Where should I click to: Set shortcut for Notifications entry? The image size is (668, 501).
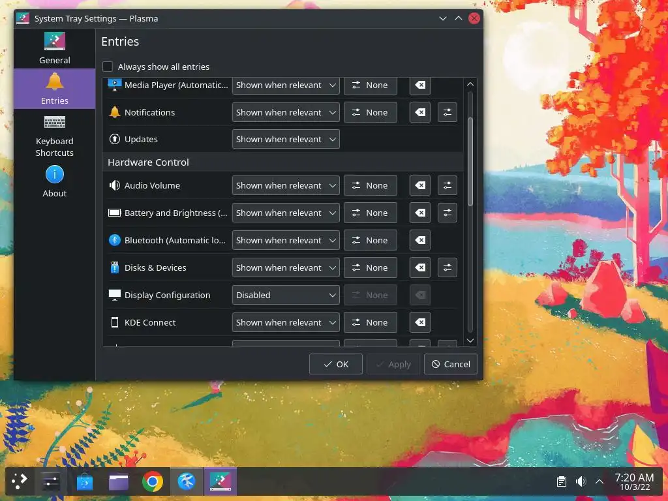point(371,112)
